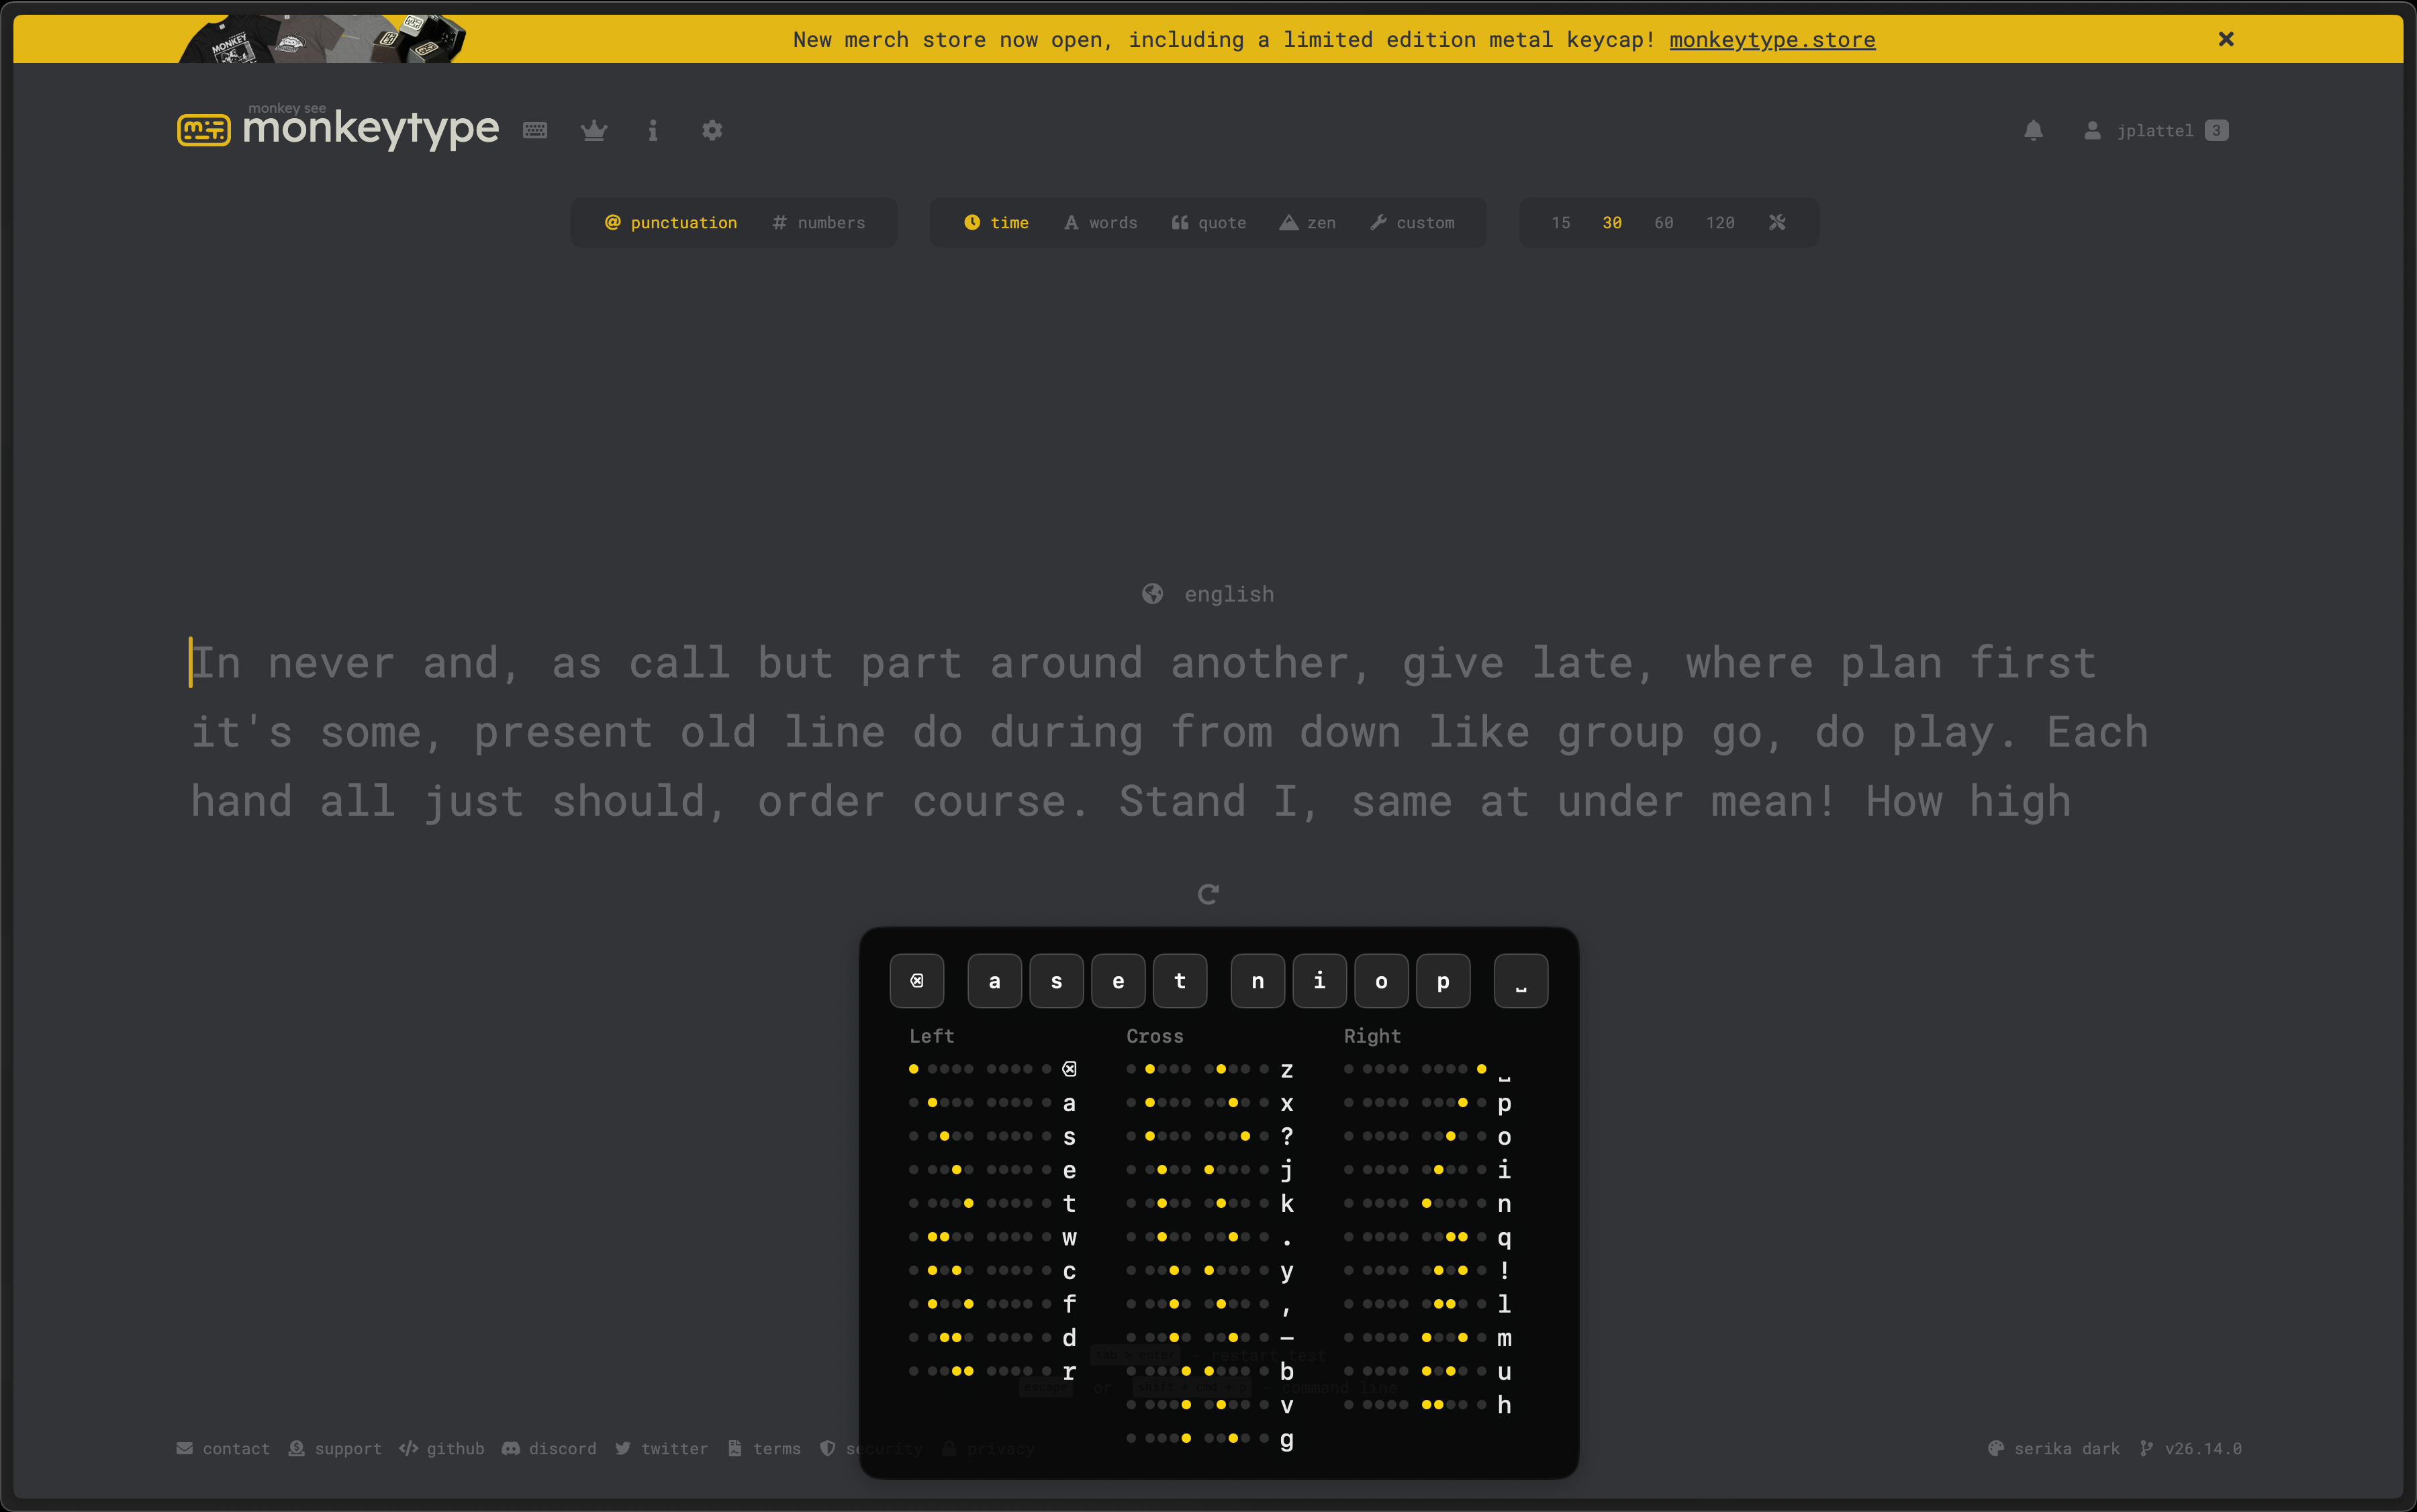This screenshot has width=2417, height=1512.
Task: Switch to words mode
Action: coord(1100,222)
